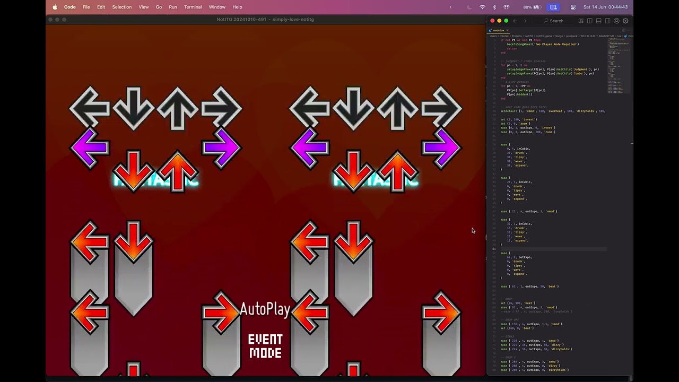Open the File menu
The height and width of the screenshot is (382, 679).
pyautogui.click(x=86, y=7)
